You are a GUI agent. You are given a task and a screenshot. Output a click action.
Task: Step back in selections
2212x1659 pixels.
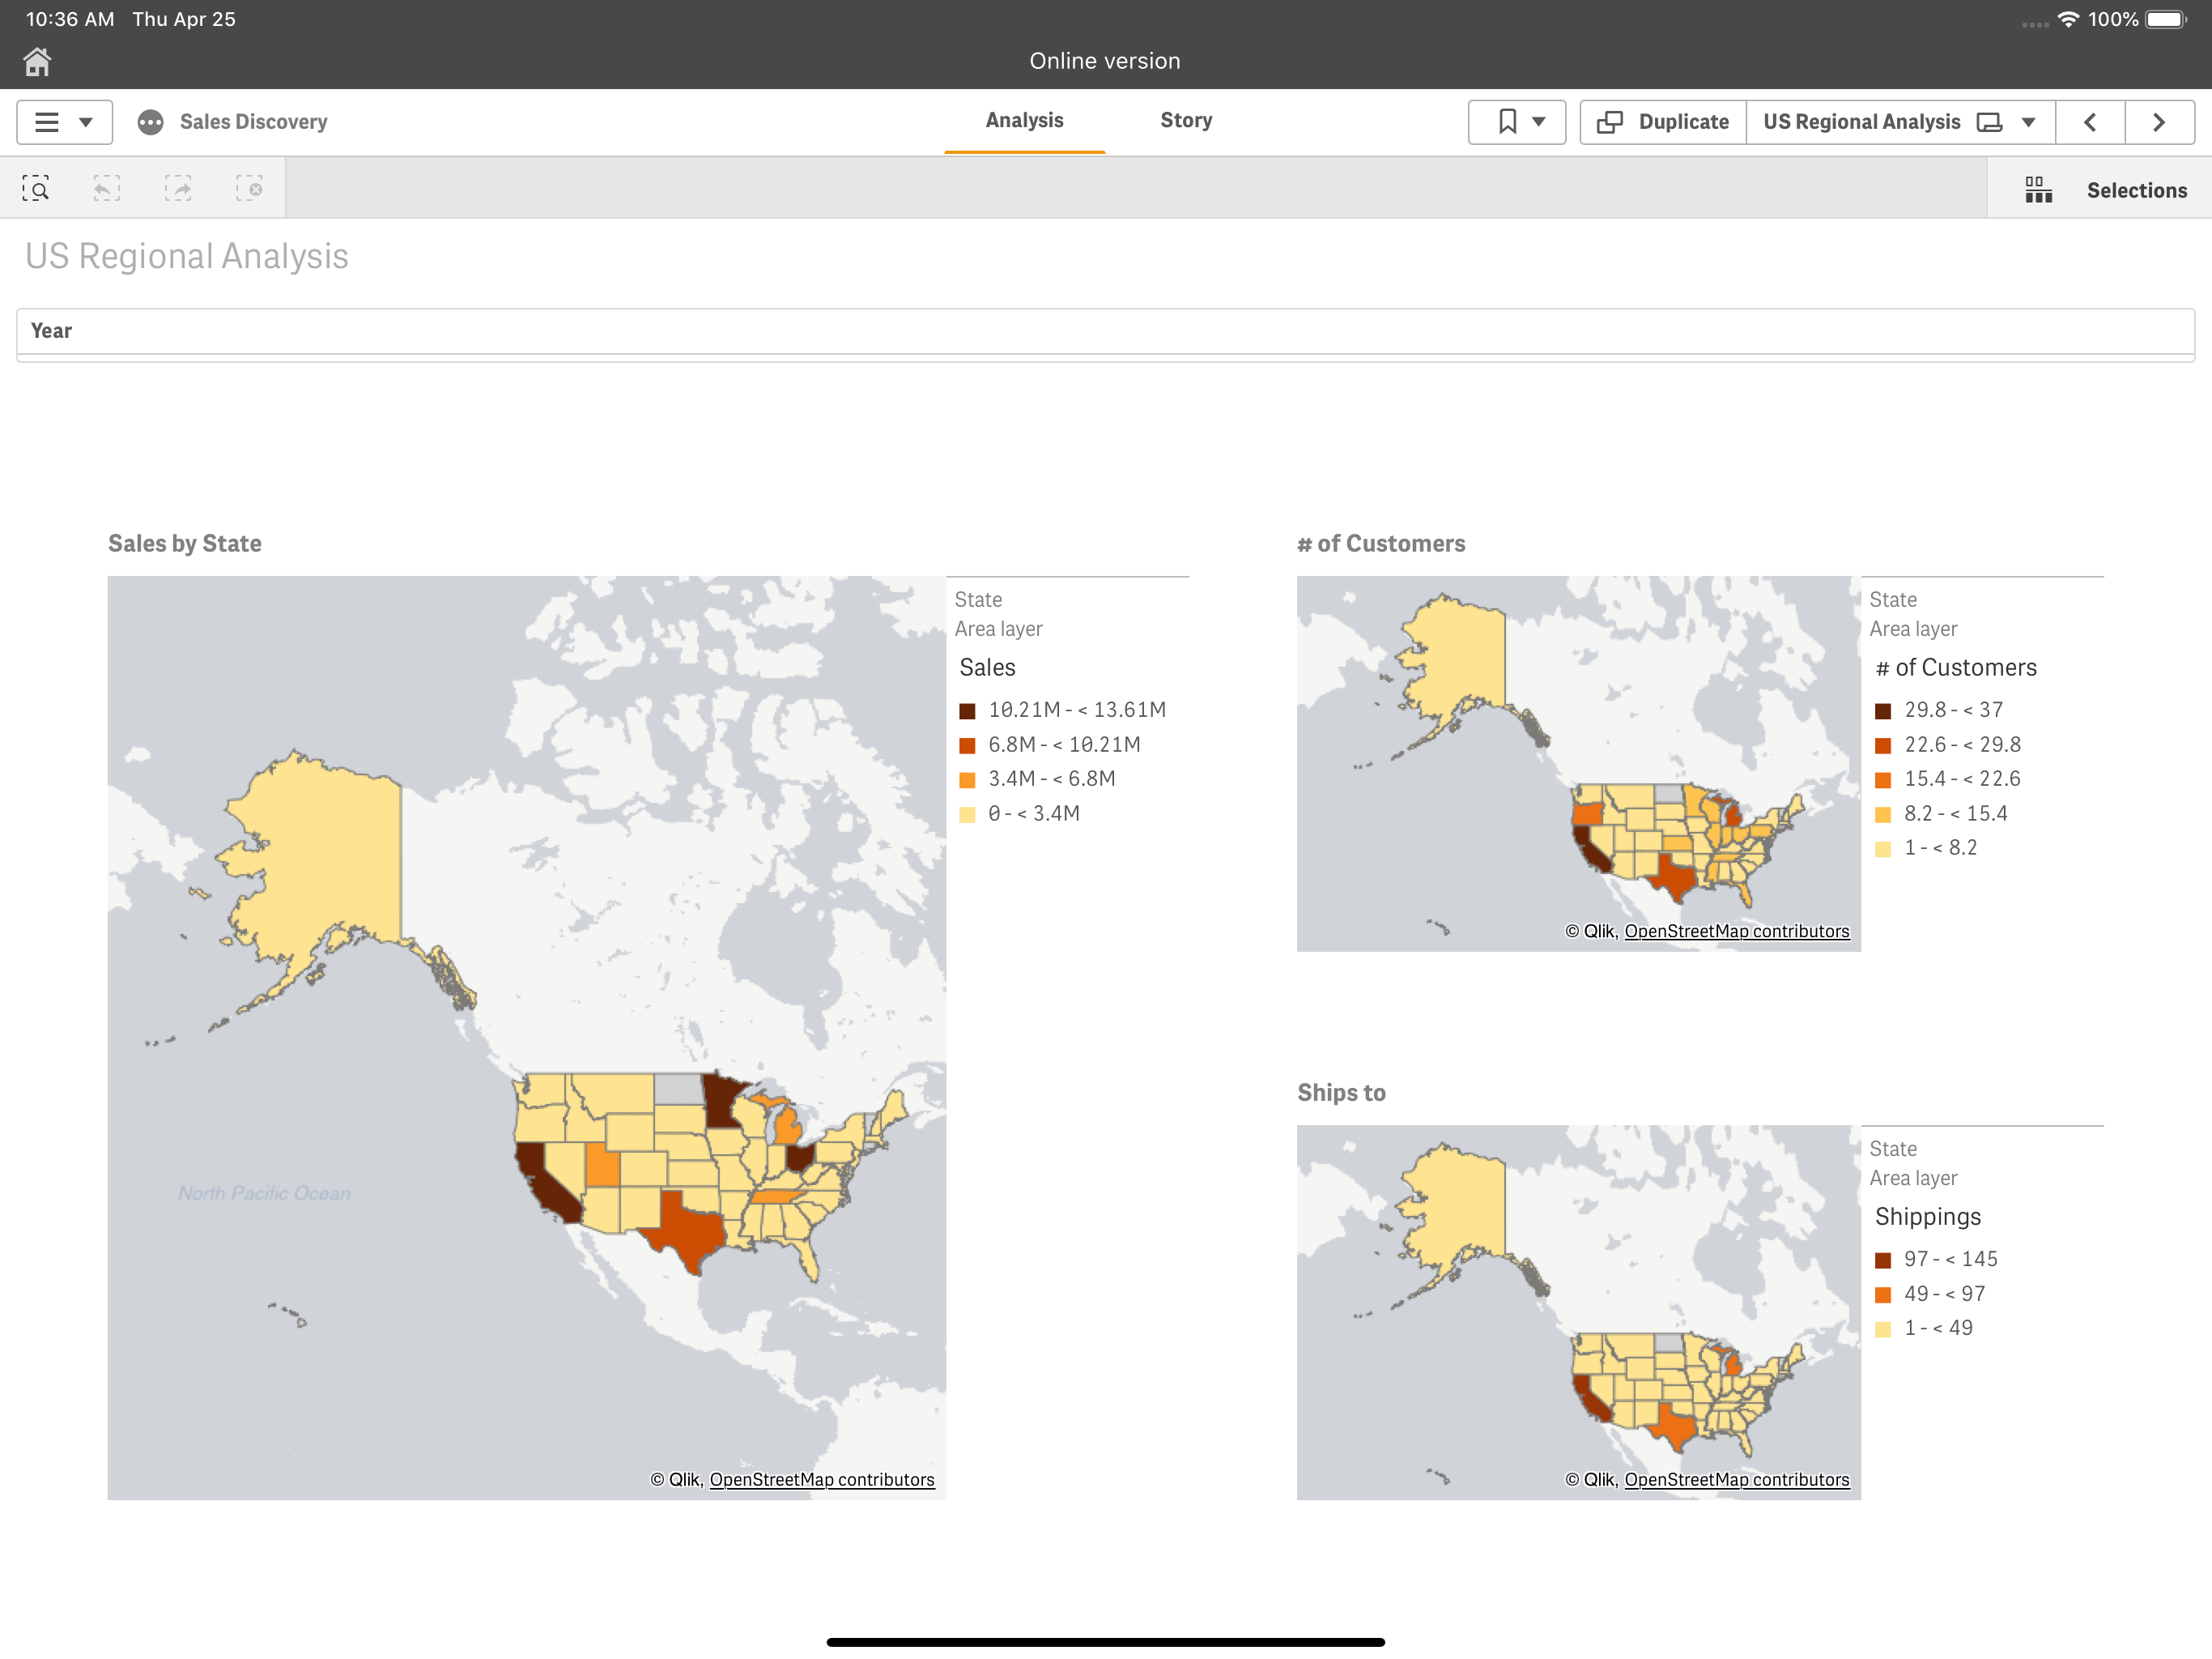click(107, 188)
